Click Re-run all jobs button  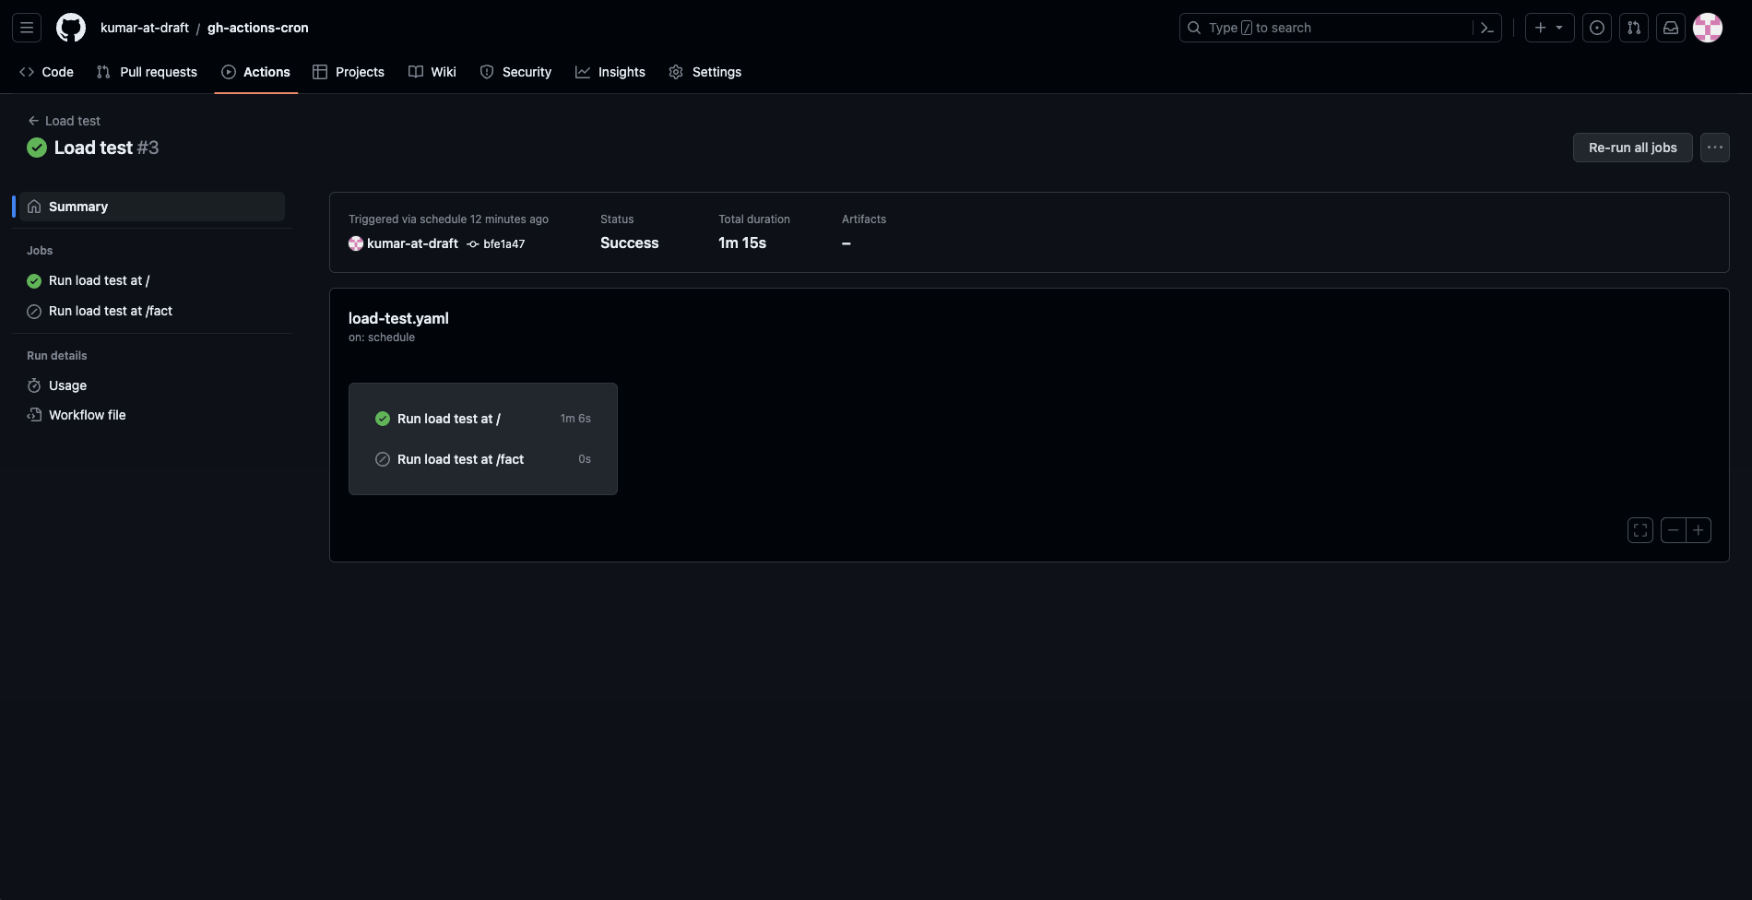[1632, 148]
